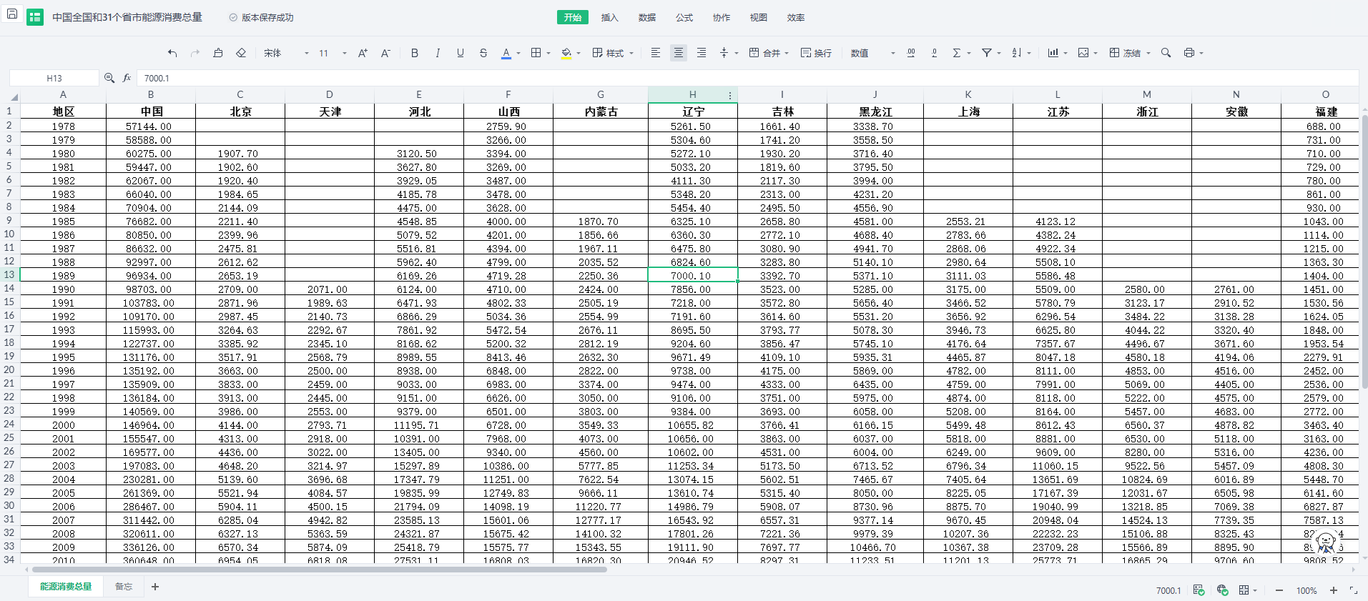Click the fullscreen icon in status bar

pyautogui.click(x=1354, y=590)
